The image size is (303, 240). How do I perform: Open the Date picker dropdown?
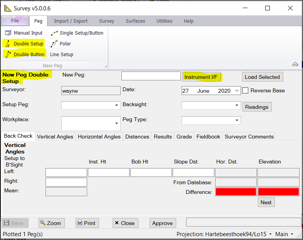coord(237,91)
